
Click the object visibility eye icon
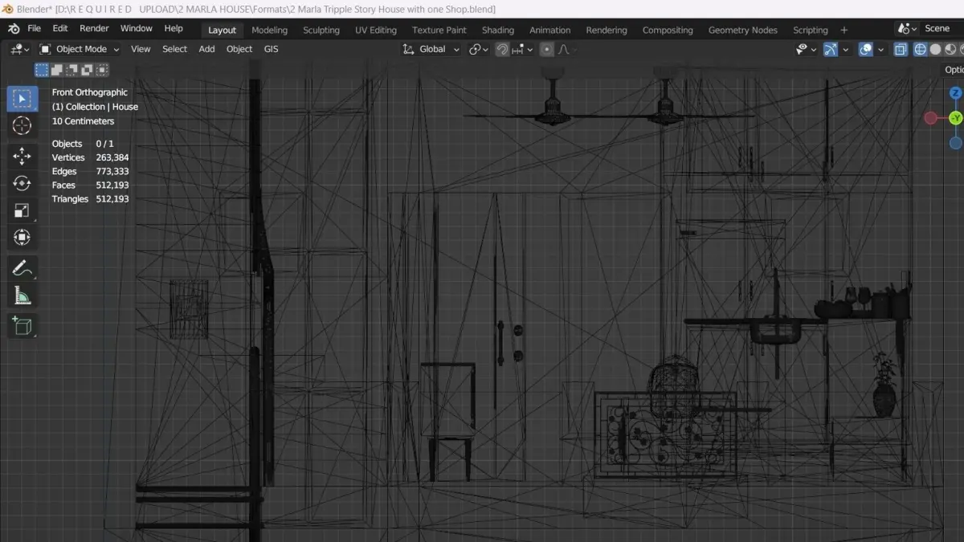click(x=801, y=49)
